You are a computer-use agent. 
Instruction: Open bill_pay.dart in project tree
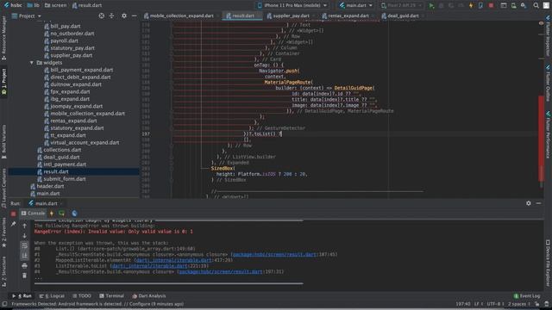pos(66,26)
